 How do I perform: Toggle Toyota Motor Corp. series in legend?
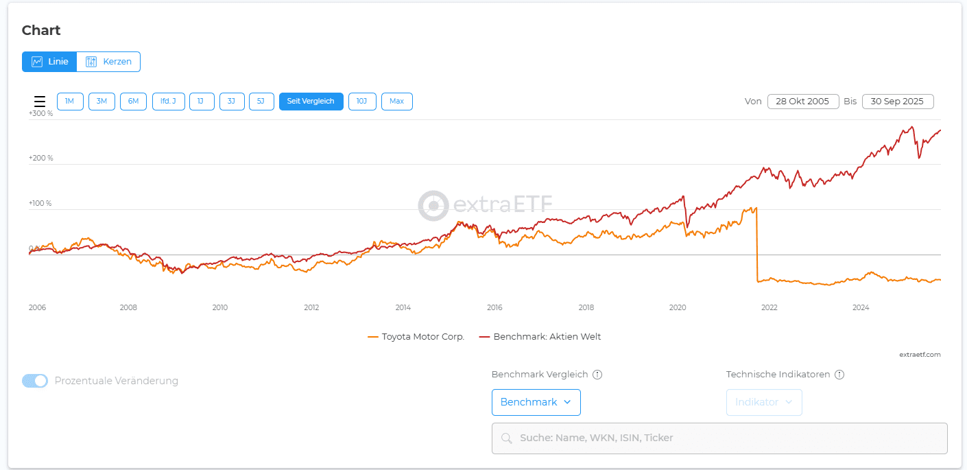pos(416,337)
